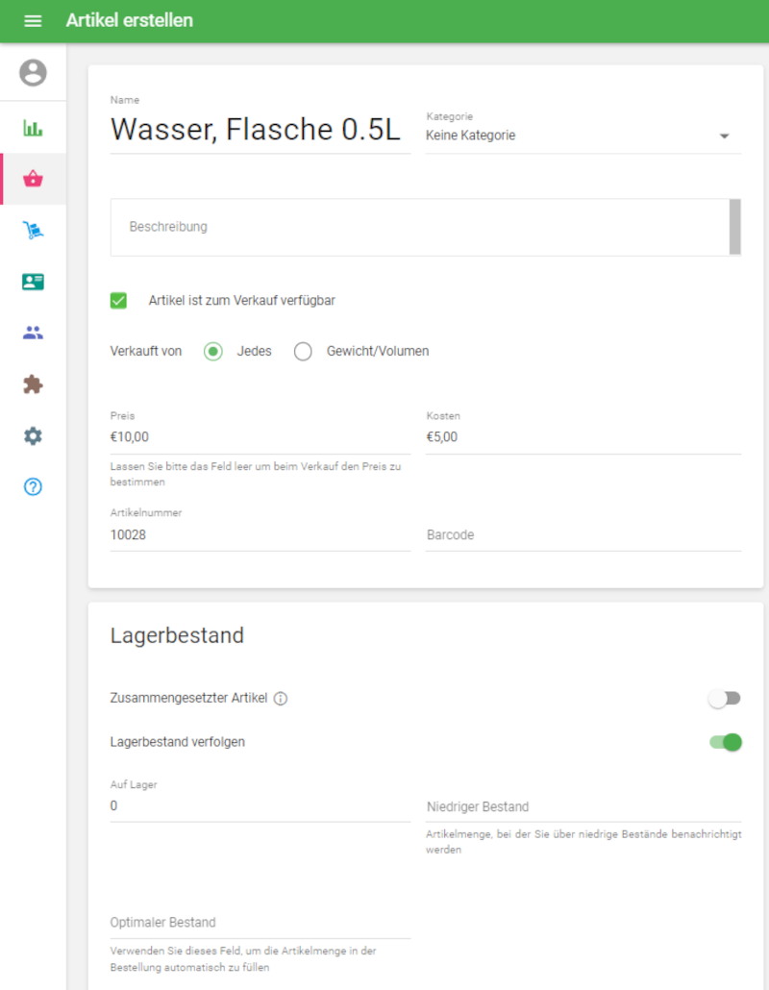Open the reports bar chart icon
Viewport: 769px width, 990px height.
click(33, 128)
